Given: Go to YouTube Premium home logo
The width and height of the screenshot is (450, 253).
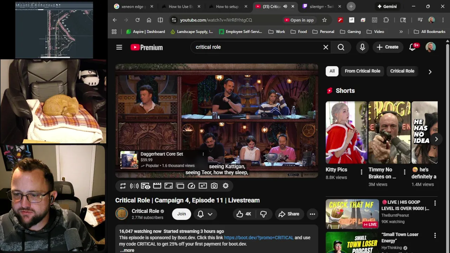Looking at the screenshot, I should pos(147,47).
